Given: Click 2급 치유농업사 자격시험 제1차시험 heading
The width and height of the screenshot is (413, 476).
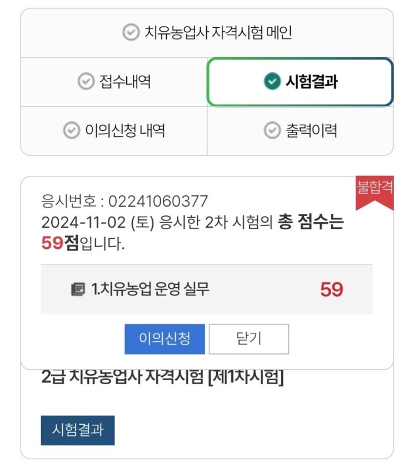Looking at the screenshot, I should (x=163, y=377).
